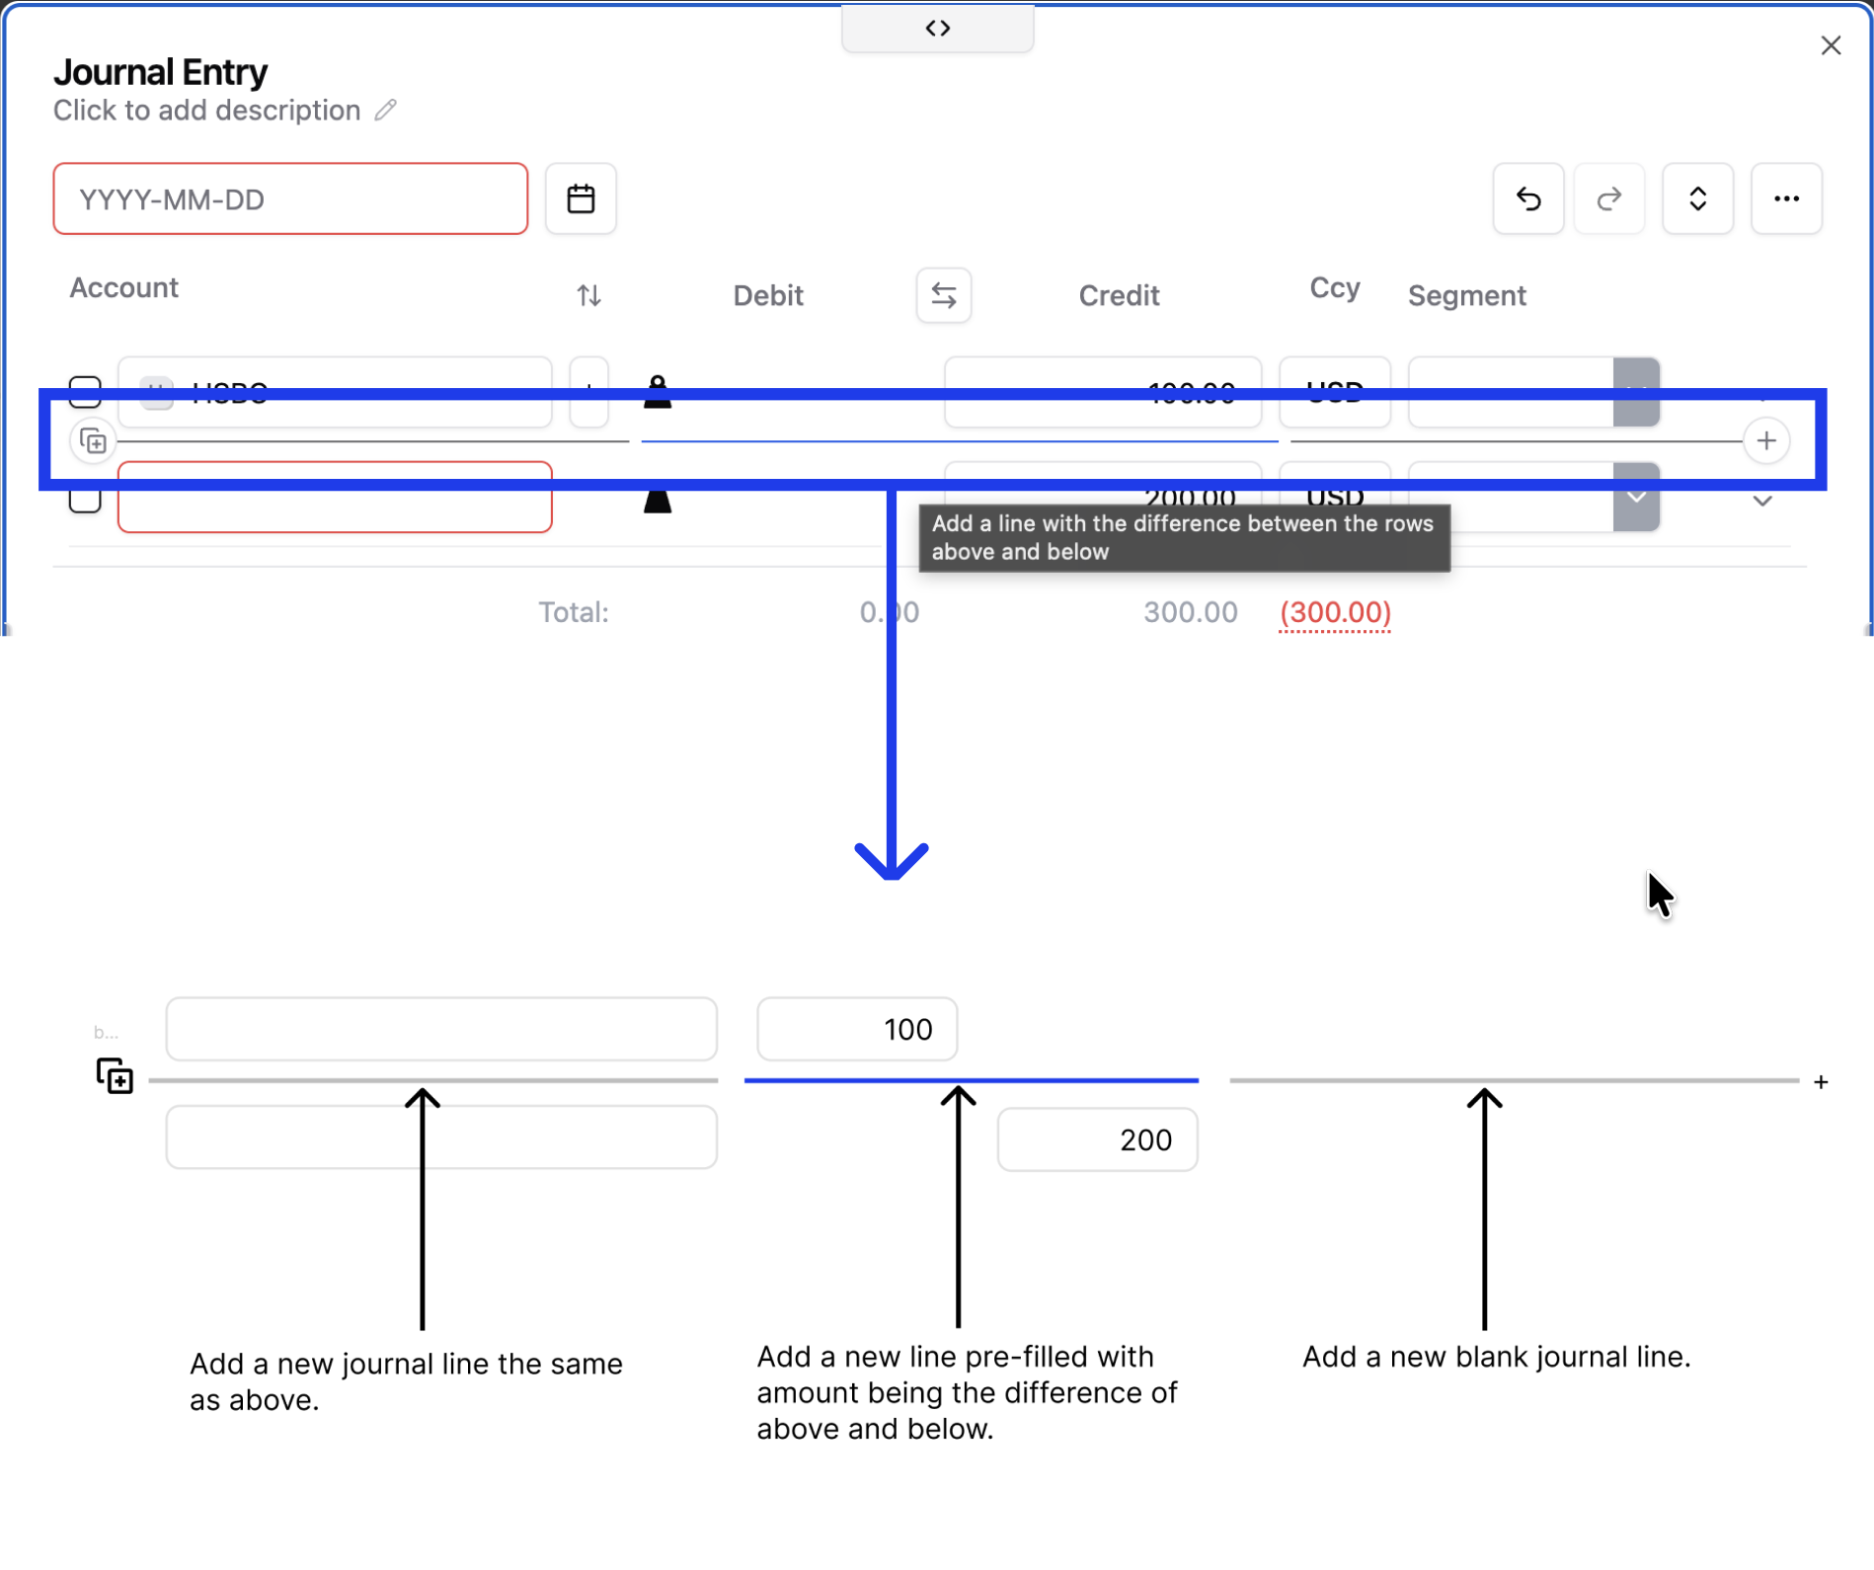Click the Segment column header
The height and width of the screenshot is (1570, 1874).
click(1466, 295)
